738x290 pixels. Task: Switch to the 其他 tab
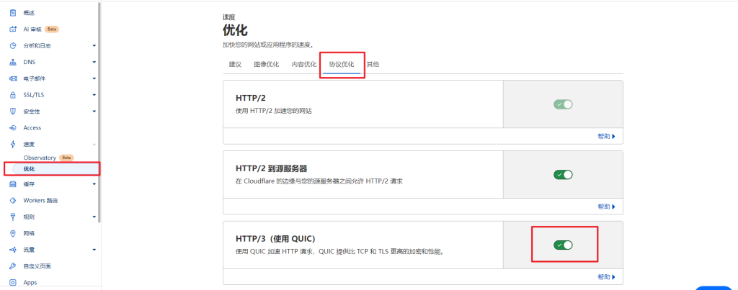click(373, 64)
